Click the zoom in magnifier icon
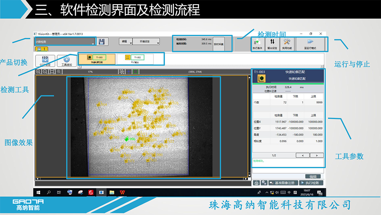The height and width of the screenshot is (215, 381). pos(38,71)
